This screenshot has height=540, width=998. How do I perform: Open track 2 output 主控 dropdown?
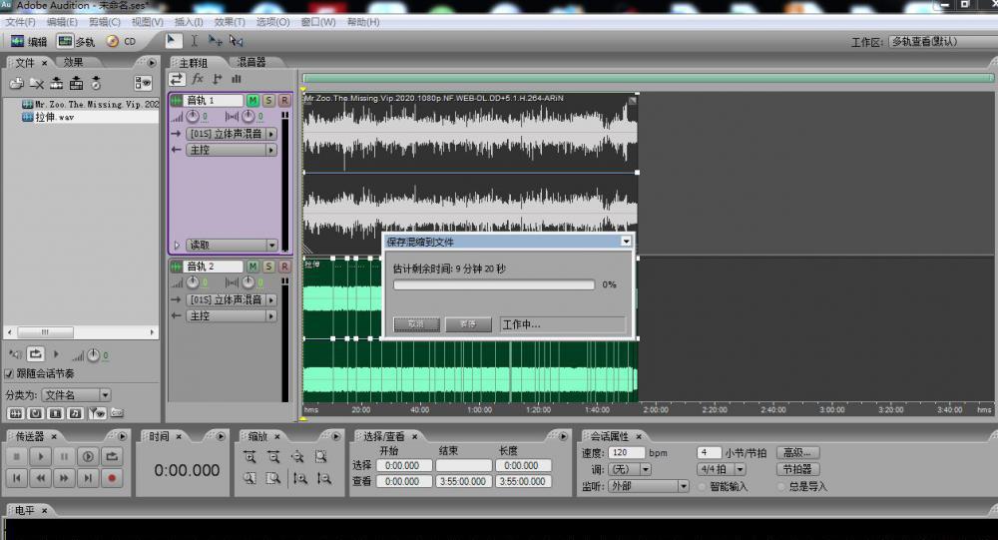tap(232, 315)
